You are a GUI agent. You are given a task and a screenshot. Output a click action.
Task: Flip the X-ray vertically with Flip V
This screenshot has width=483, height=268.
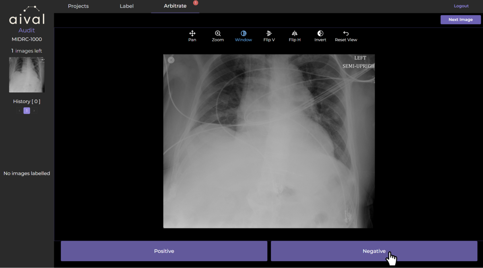(x=269, y=36)
